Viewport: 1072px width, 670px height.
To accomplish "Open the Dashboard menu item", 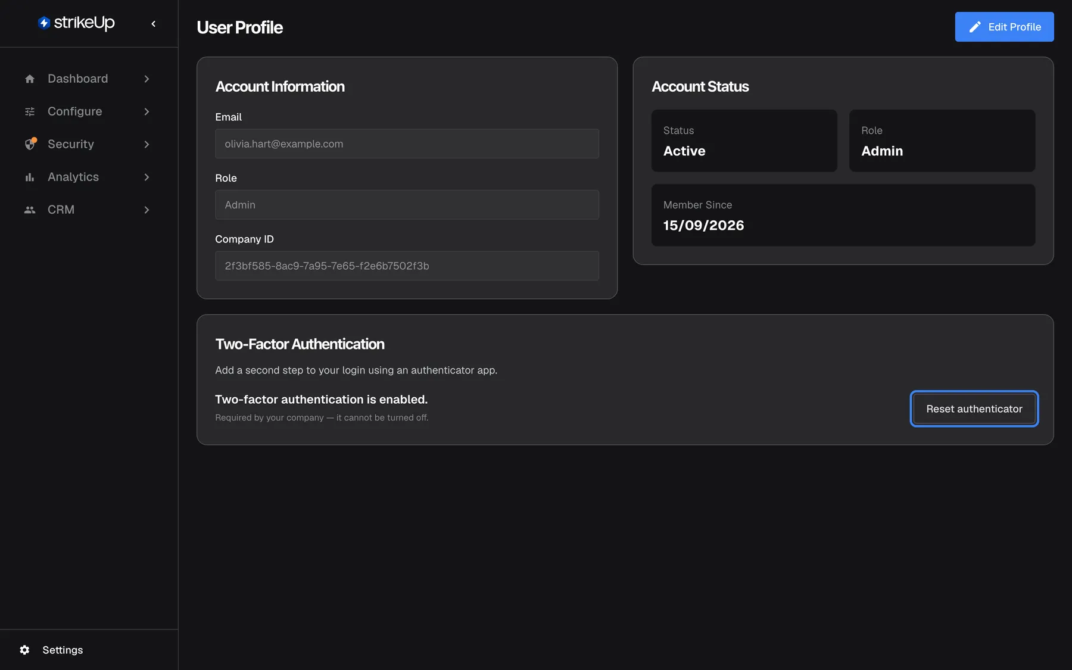I will pyautogui.click(x=89, y=79).
